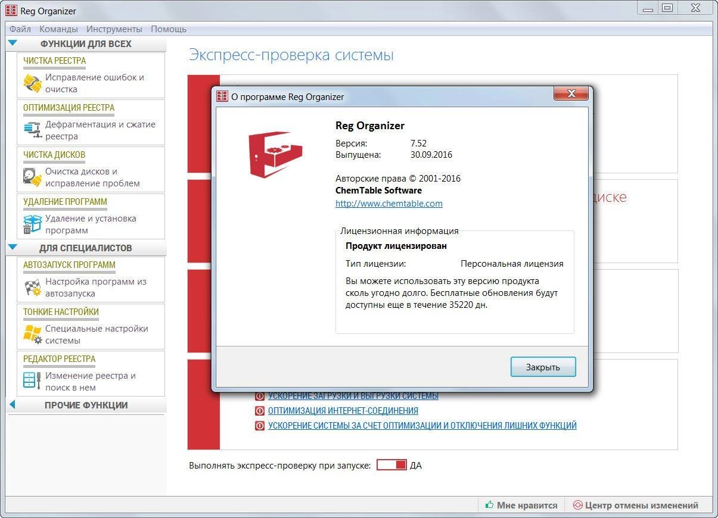Image resolution: width=718 pixels, height=518 pixels.
Task: Select УДАЛЕНИЕ ПРОГРАММ heading
Action: coord(65,202)
